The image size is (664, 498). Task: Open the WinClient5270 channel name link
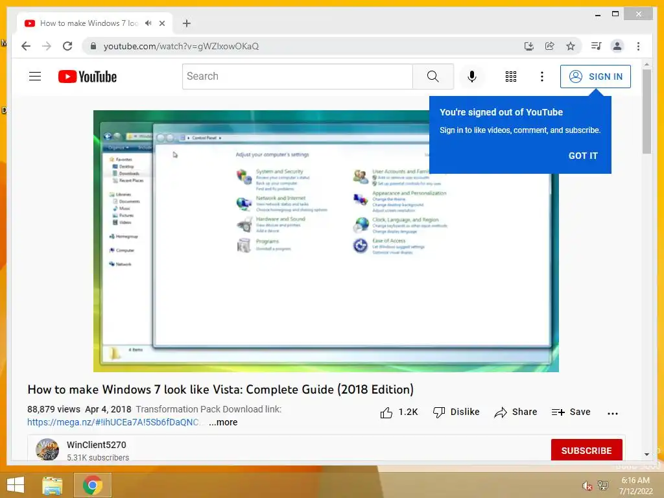pyautogui.click(x=97, y=445)
